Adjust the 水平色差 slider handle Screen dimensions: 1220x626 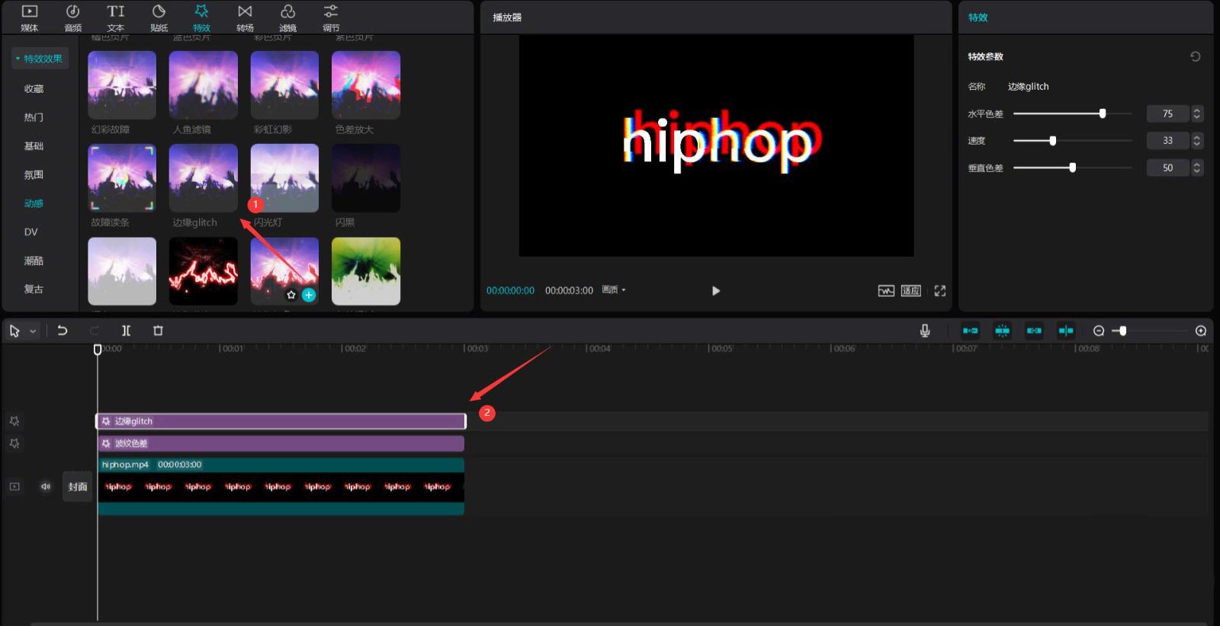(1102, 113)
